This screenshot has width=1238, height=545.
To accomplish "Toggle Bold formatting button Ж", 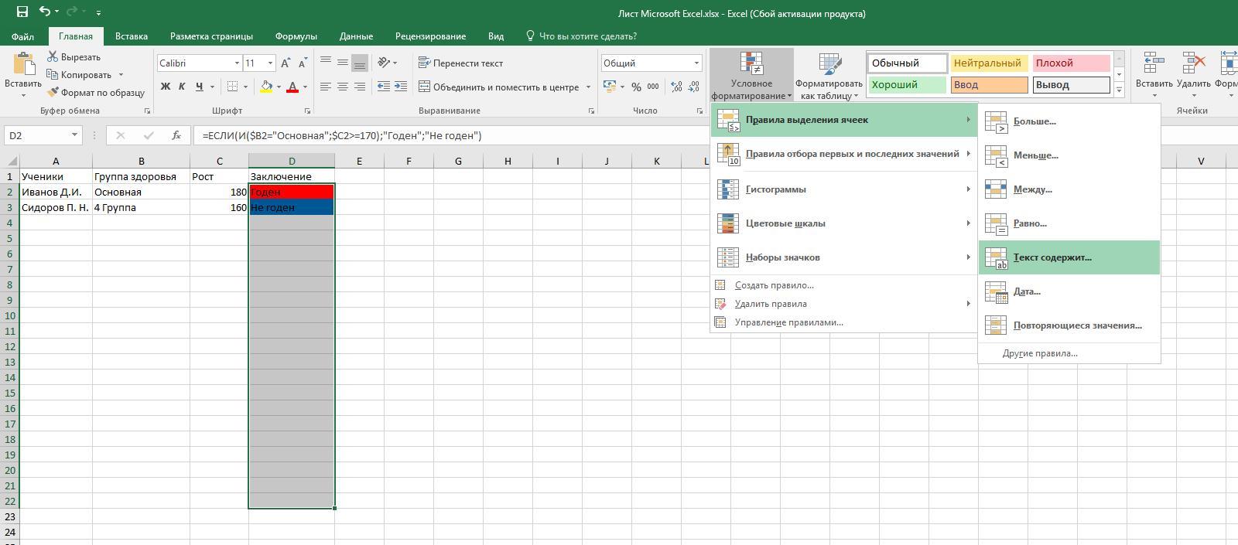I will coord(165,87).
